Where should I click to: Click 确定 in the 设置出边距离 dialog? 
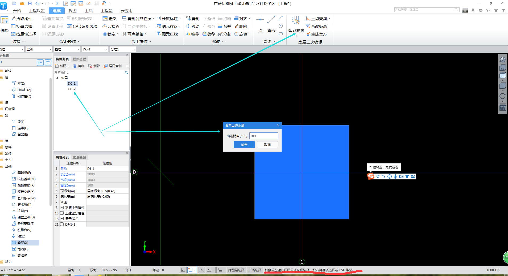click(x=244, y=145)
